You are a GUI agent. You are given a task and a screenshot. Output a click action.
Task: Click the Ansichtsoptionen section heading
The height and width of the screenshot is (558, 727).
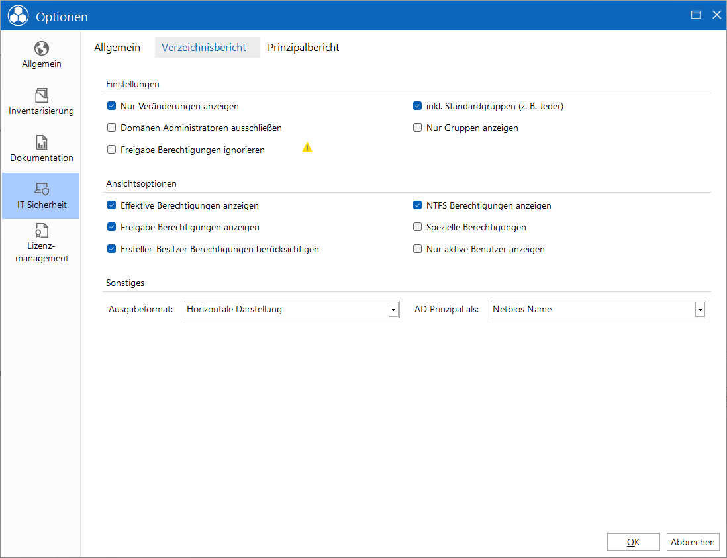(x=142, y=183)
